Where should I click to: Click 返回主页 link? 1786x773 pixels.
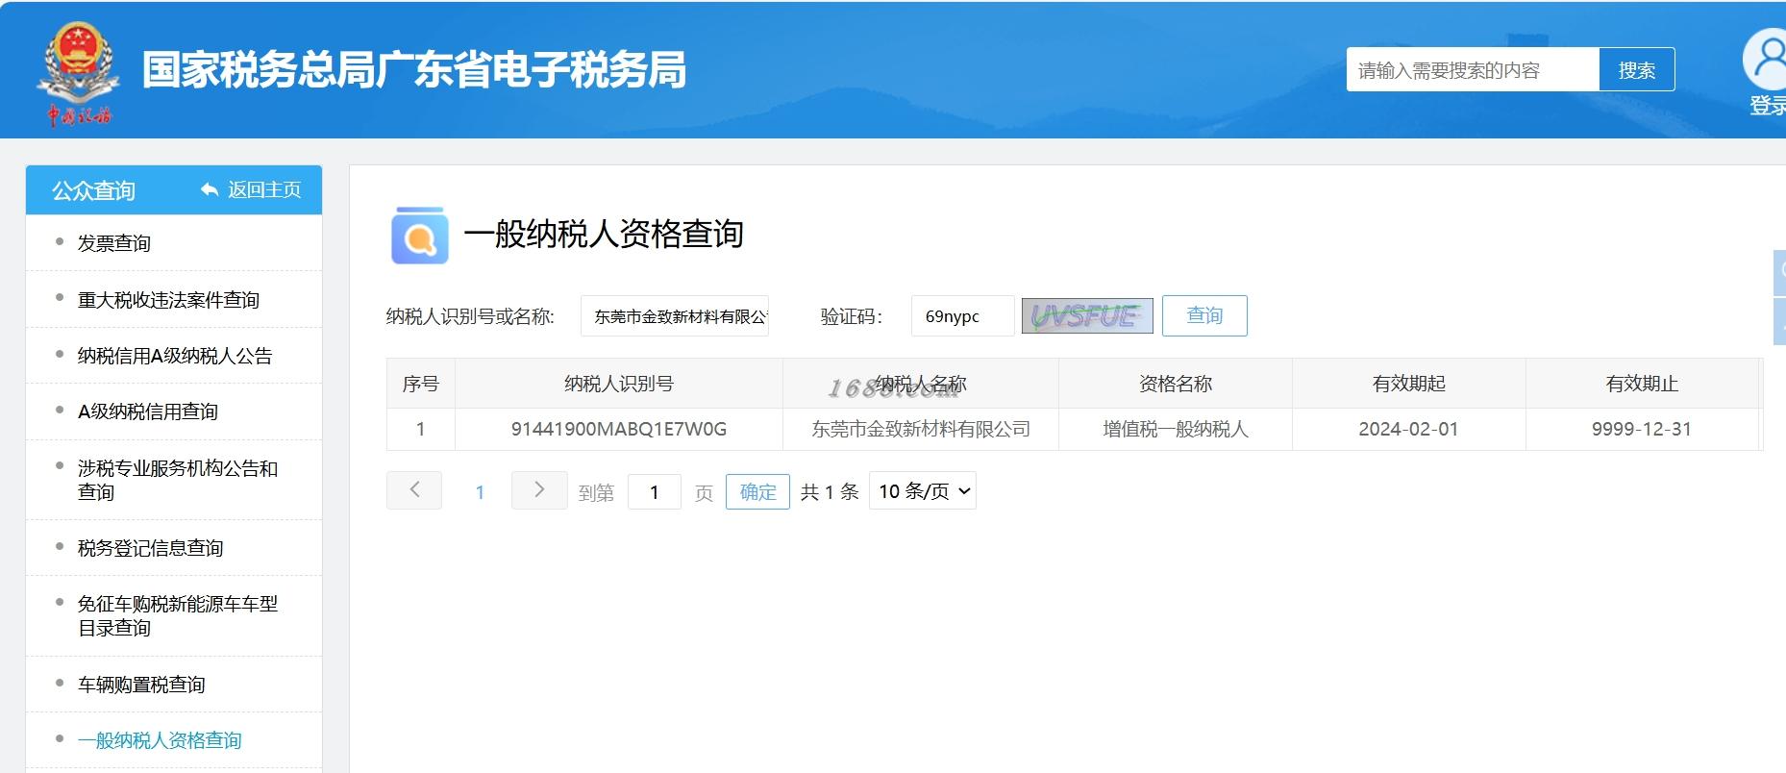pos(264,190)
